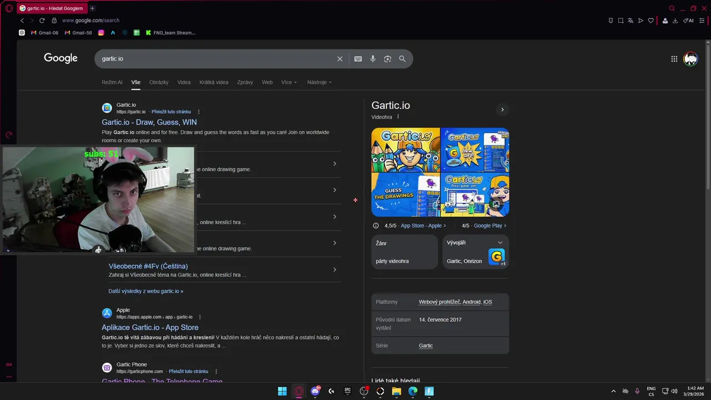The image size is (711, 400).
Task: Open the Guess The Drawings thumbnail image
Action: pyautogui.click(x=405, y=194)
